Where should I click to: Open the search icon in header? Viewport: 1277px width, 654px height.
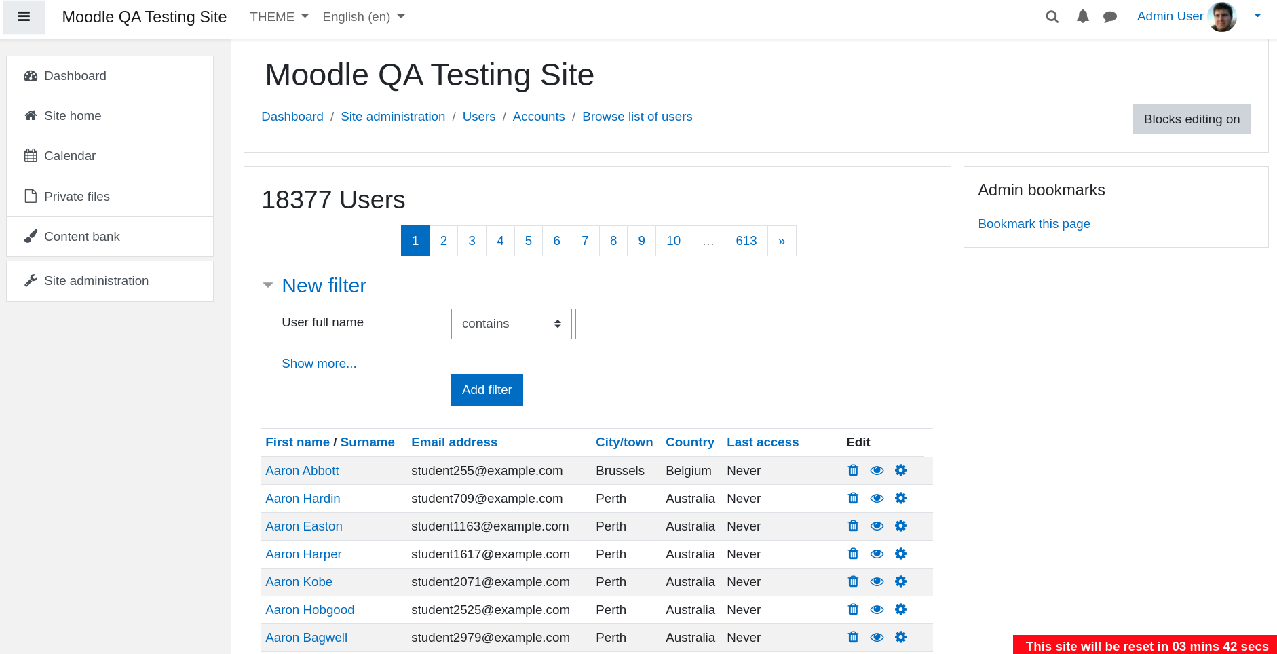[x=1052, y=17]
